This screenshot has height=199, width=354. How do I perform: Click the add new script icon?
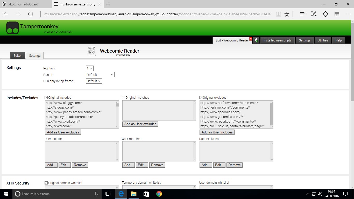(256, 40)
